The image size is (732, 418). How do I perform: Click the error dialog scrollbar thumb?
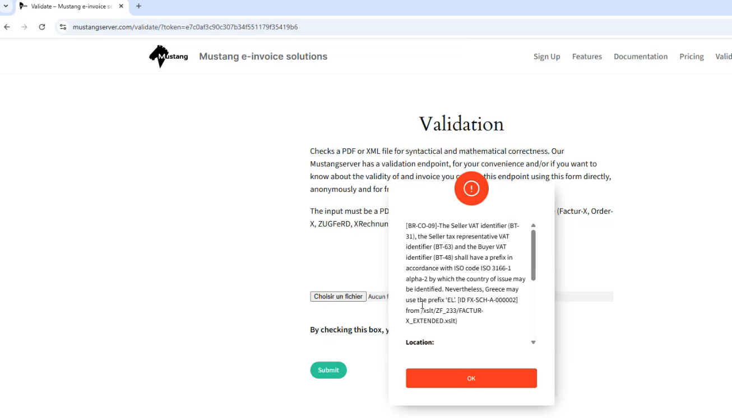[x=533, y=255]
